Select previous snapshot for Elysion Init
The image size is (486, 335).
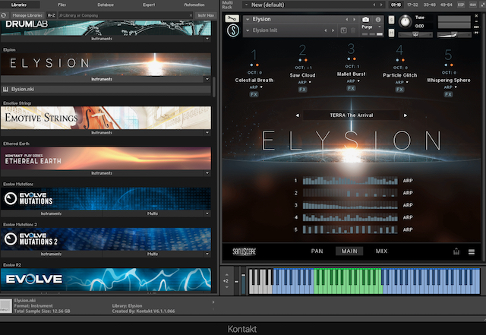[326, 30]
